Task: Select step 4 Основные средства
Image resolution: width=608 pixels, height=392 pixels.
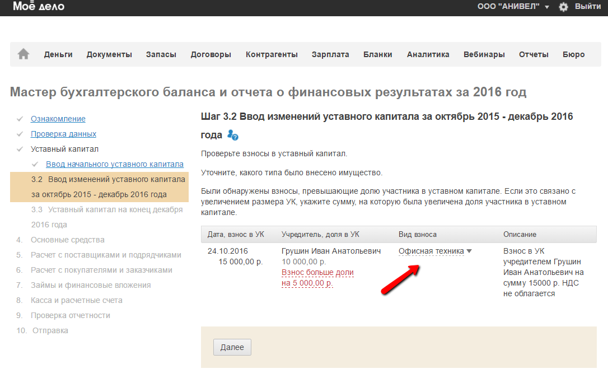Action: (x=68, y=240)
